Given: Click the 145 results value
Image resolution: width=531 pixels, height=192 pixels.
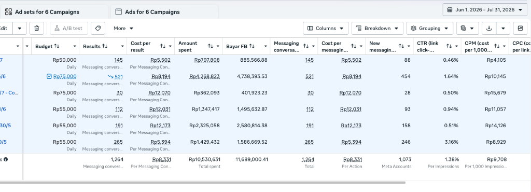Looking at the screenshot, I should point(119,60).
